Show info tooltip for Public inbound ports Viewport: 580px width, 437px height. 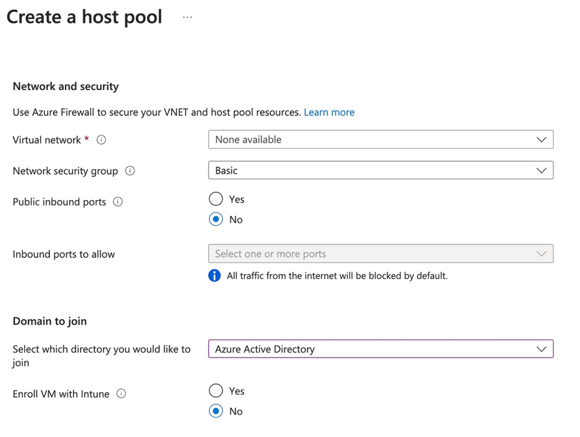118,202
